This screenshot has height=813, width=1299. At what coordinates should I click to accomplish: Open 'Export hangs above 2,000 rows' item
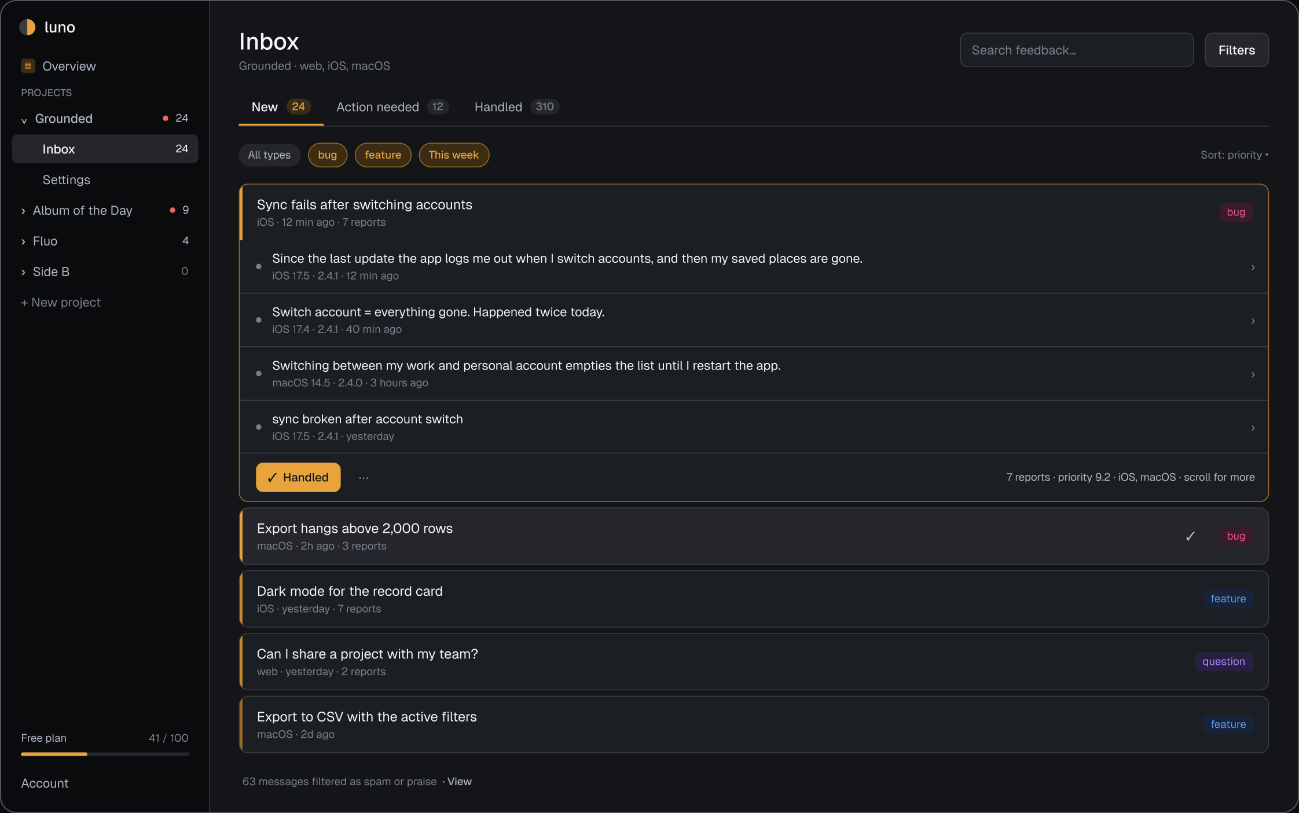pos(754,536)
